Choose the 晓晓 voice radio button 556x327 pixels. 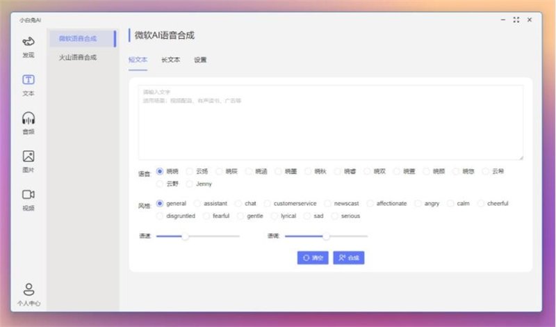(x=160, y=171)
